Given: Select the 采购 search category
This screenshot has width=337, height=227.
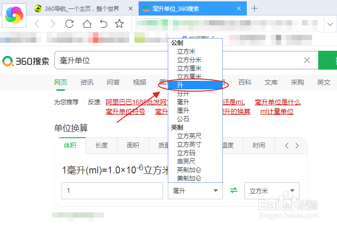Looking at the screenshot, I should tap(297, 82).
